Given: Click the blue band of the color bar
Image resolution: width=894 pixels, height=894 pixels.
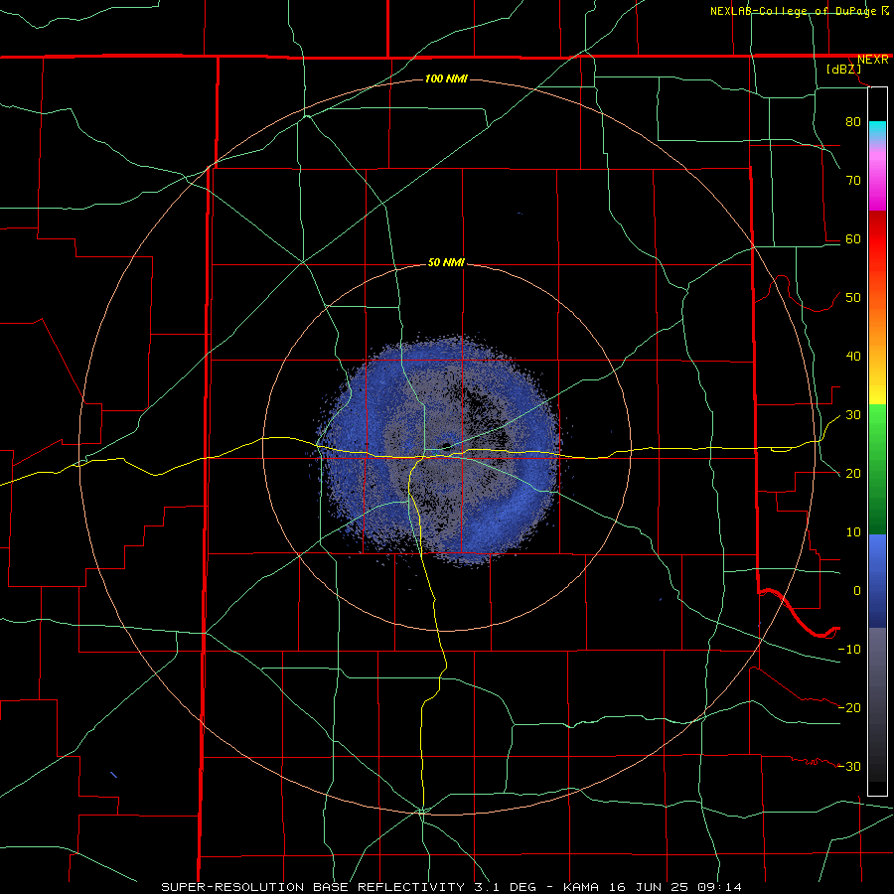Looking at the screenshot, I should tap(877, 580).
